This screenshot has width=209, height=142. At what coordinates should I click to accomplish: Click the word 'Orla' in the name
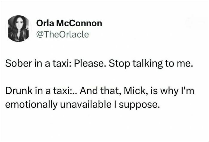(45, 23)
